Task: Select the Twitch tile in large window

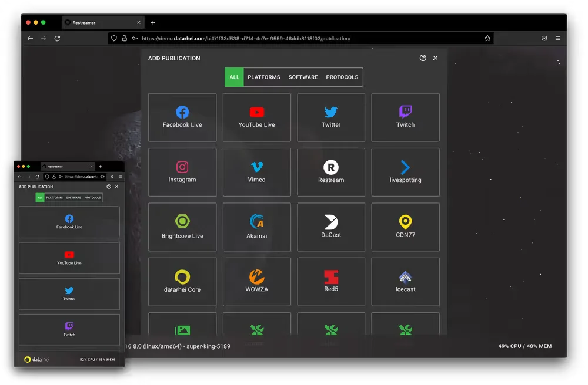Action: 405,117
